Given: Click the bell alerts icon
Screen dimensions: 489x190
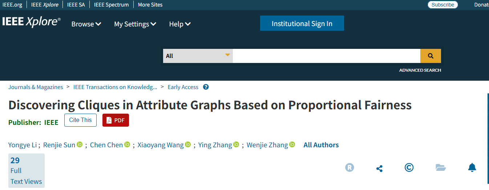Looking at the screenshot, I should click(x=472, y=168).
